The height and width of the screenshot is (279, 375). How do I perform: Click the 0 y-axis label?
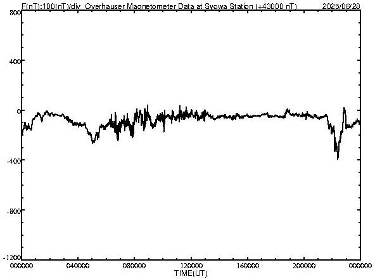[x=18, y=112]
